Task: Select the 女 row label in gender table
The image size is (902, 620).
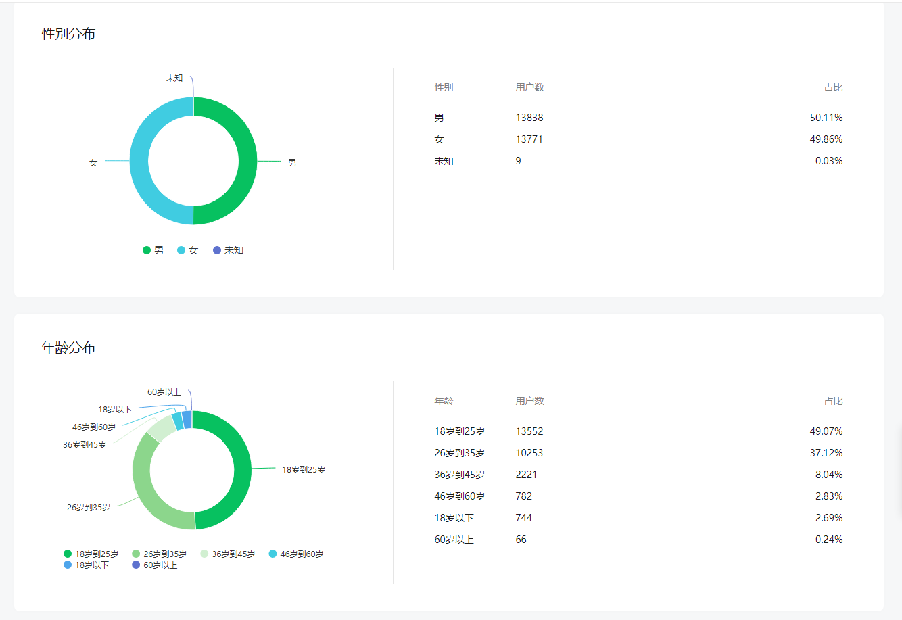Action: click(x=439, y=139)
